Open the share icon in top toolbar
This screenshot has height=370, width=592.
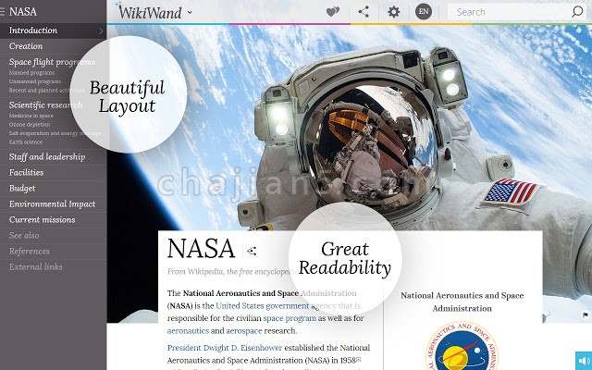tap(364, 12)
